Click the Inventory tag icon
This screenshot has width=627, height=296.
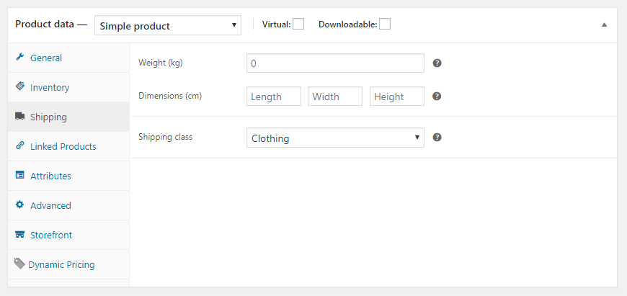tap(19, 86)
